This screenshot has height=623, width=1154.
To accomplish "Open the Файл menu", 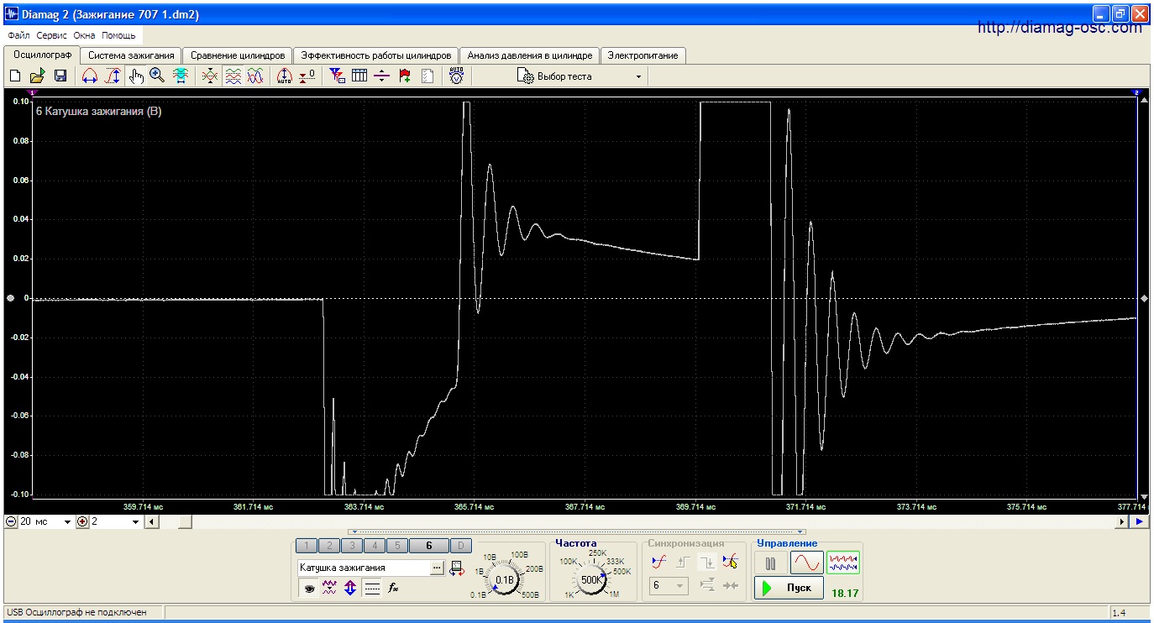I will [x=18, y=36].
